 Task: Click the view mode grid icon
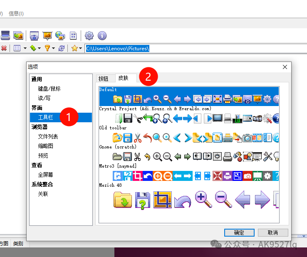17,48
